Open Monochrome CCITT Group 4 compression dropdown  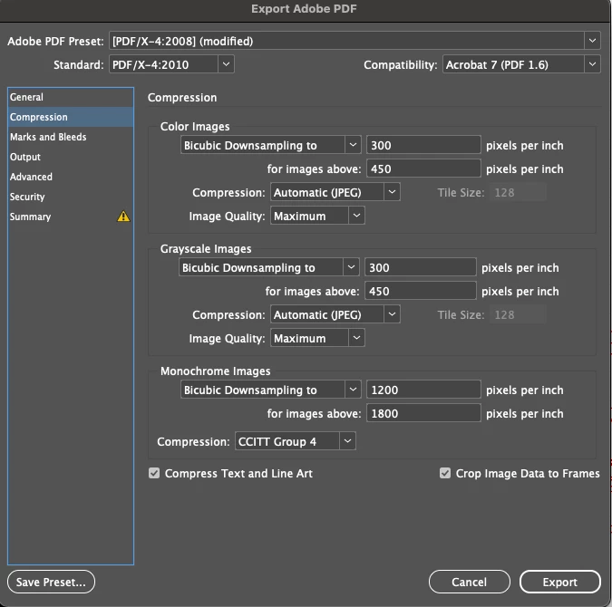click(296, 441)
